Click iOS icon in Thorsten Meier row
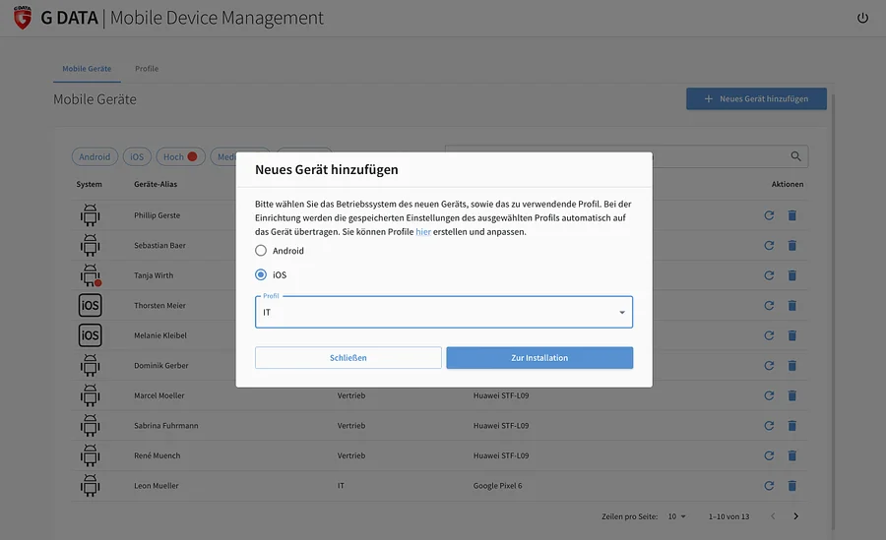The image size is (886, 540). [x=90, y=305]
